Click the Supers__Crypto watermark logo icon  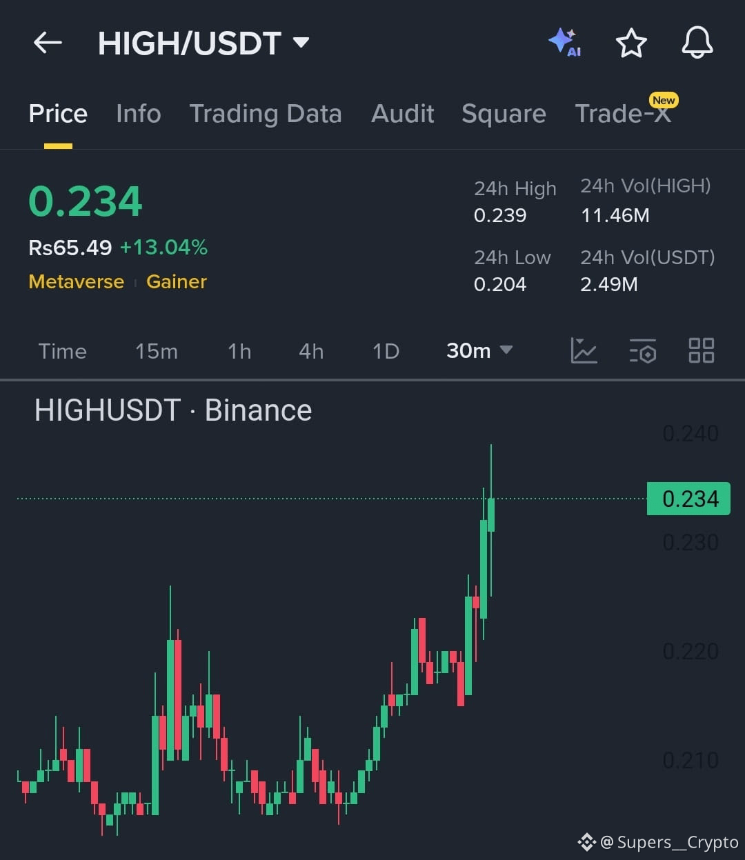pos(586,841)
